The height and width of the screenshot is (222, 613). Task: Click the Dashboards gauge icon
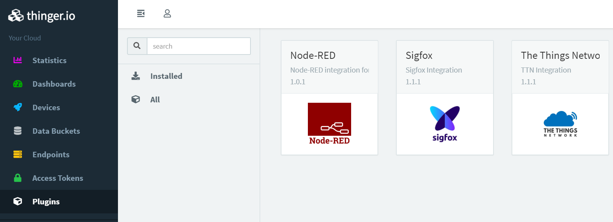click(x=18, y=84)
